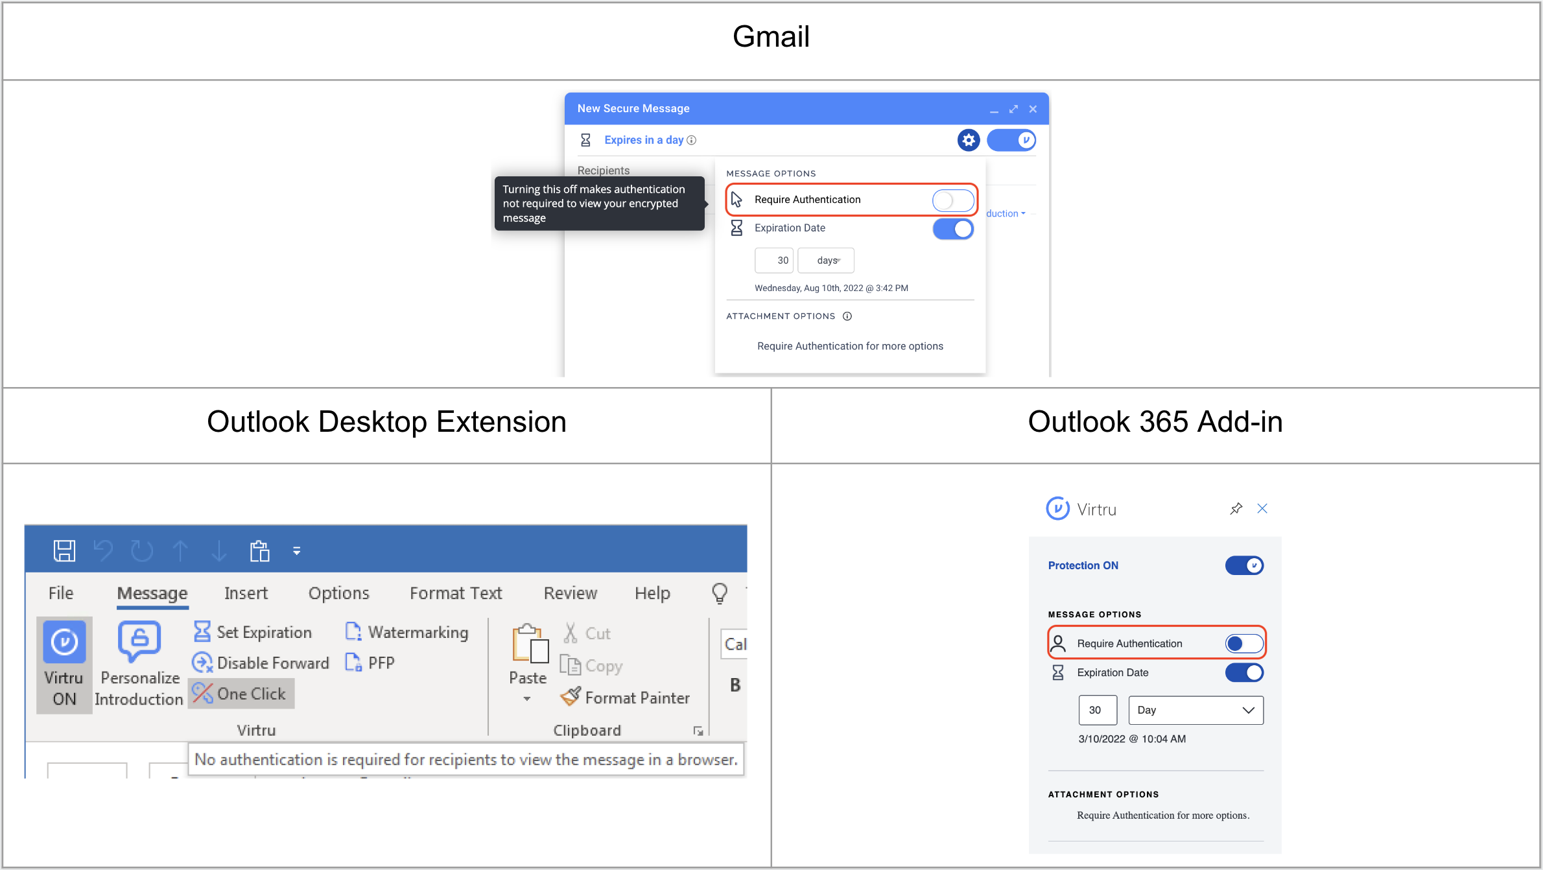Close the Virtru add-in pane

click(x=1262, y=509)
